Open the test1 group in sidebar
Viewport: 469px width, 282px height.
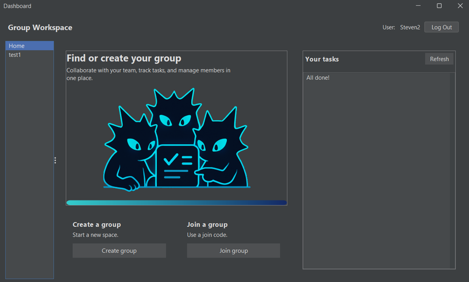point(30,55)
